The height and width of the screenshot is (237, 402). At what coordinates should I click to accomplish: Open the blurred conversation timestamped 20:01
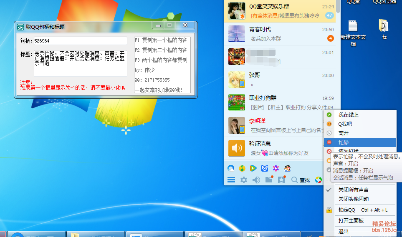click(x=281, y=57)
